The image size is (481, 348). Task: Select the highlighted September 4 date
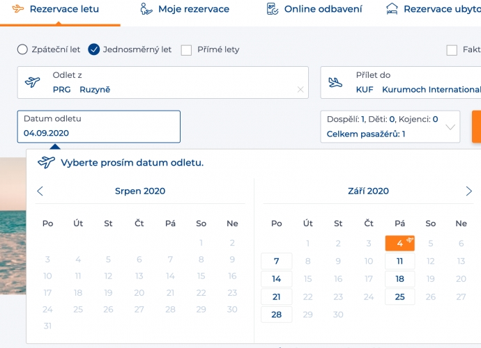[x=399, y=243]
